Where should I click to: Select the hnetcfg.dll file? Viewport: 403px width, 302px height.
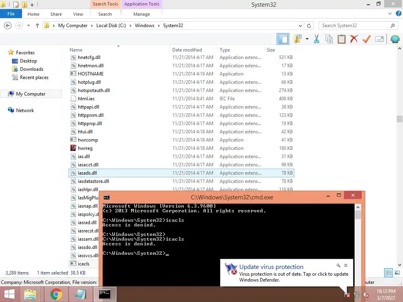(x=89, y=57)
